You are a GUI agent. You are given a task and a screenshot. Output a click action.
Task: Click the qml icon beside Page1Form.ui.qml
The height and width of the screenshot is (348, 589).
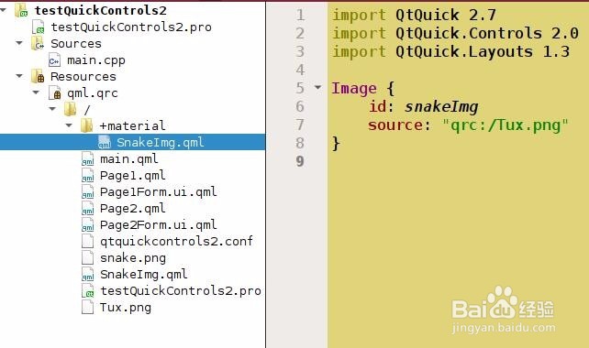pyautogui.click(x=87, y=192)
